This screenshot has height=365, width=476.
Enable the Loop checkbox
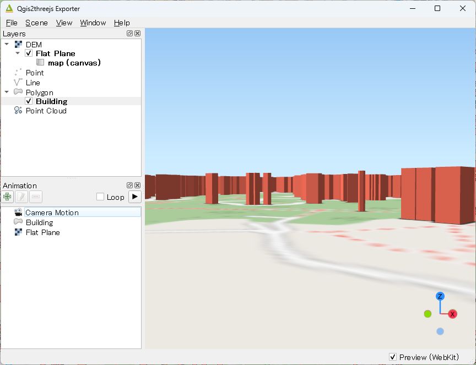coord(100,197)
